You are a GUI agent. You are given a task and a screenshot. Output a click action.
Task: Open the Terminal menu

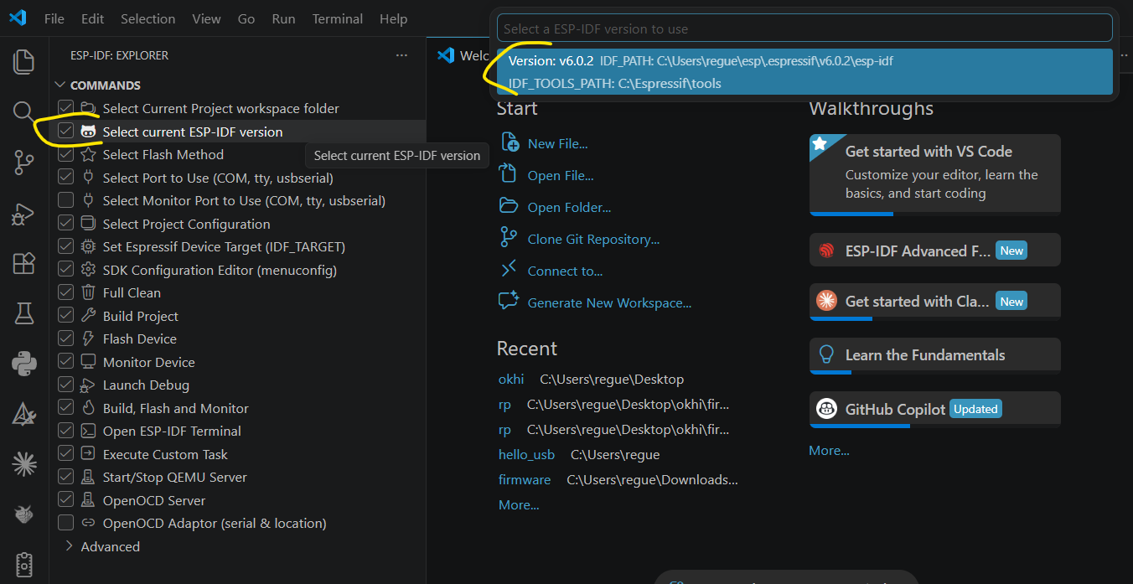337,18
